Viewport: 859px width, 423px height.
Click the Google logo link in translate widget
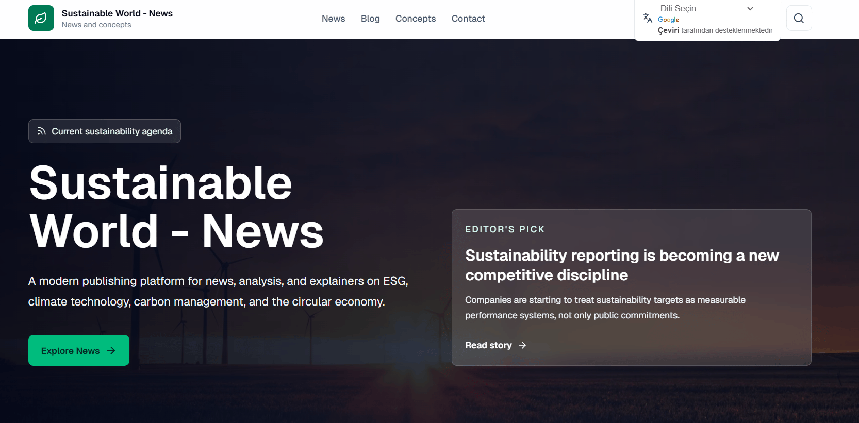coord(668,20)
